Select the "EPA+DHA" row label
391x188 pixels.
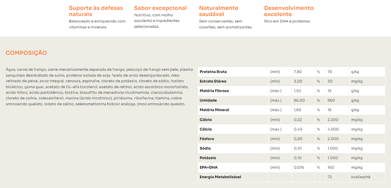(209, 168)
